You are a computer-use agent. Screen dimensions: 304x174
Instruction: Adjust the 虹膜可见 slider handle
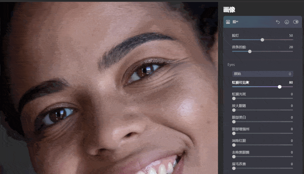[279, 87]
